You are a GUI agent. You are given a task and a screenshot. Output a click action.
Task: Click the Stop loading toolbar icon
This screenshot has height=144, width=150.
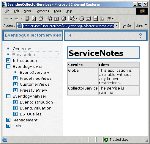click(27, 18)
